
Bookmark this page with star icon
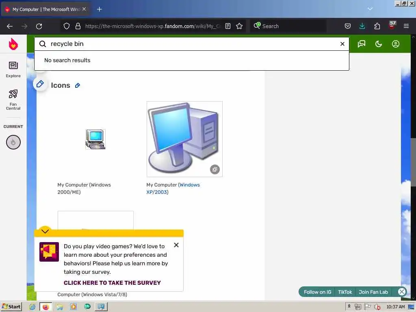coord(239,26)
